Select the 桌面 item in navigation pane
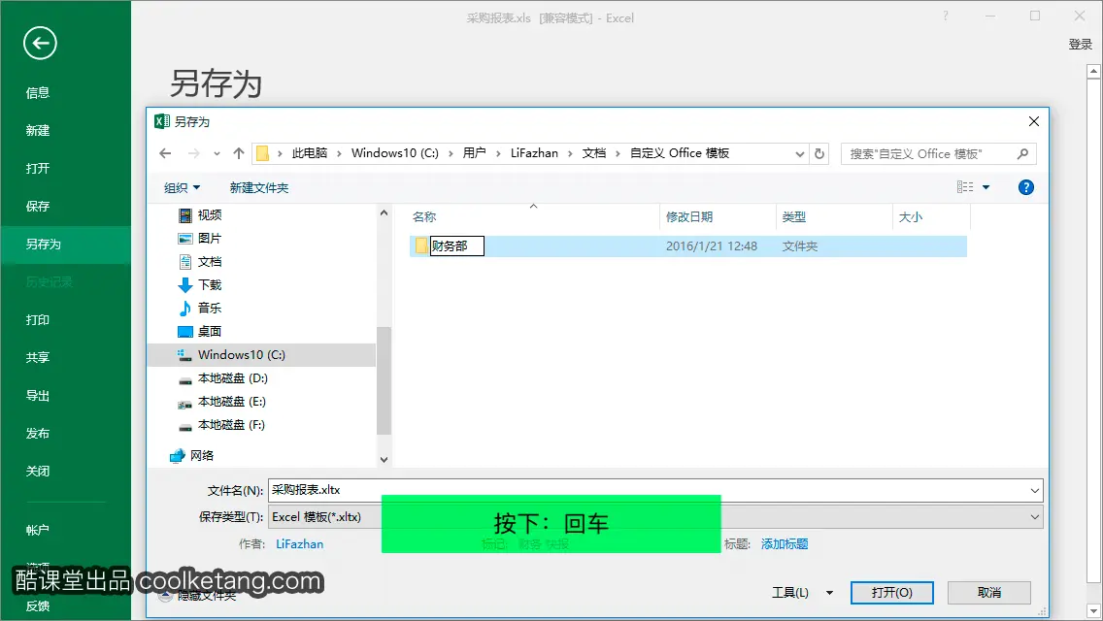The height and width of the screenshot is (621, 1103). pyautogui.click(x=200, y=331)
